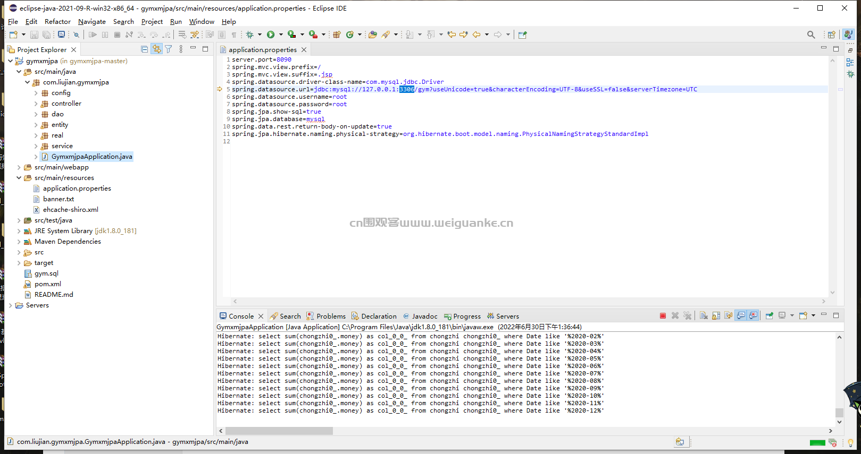
Task: Run the application with green Run button
Action: (x=271, y=35)
